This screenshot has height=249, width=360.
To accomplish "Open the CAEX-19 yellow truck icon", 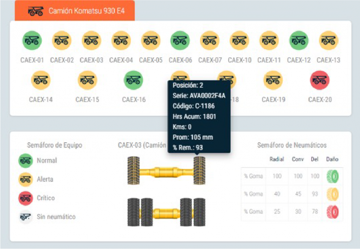I will point(273,80).
